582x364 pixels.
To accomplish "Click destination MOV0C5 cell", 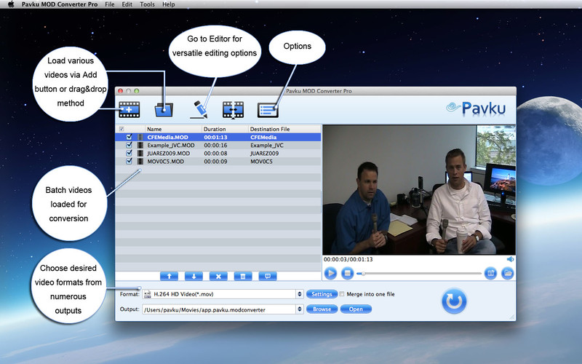I will pos(261,161).
